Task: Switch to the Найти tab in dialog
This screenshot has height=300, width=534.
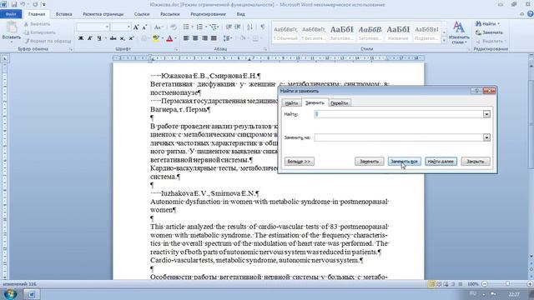Action: [x=291, y=103]
